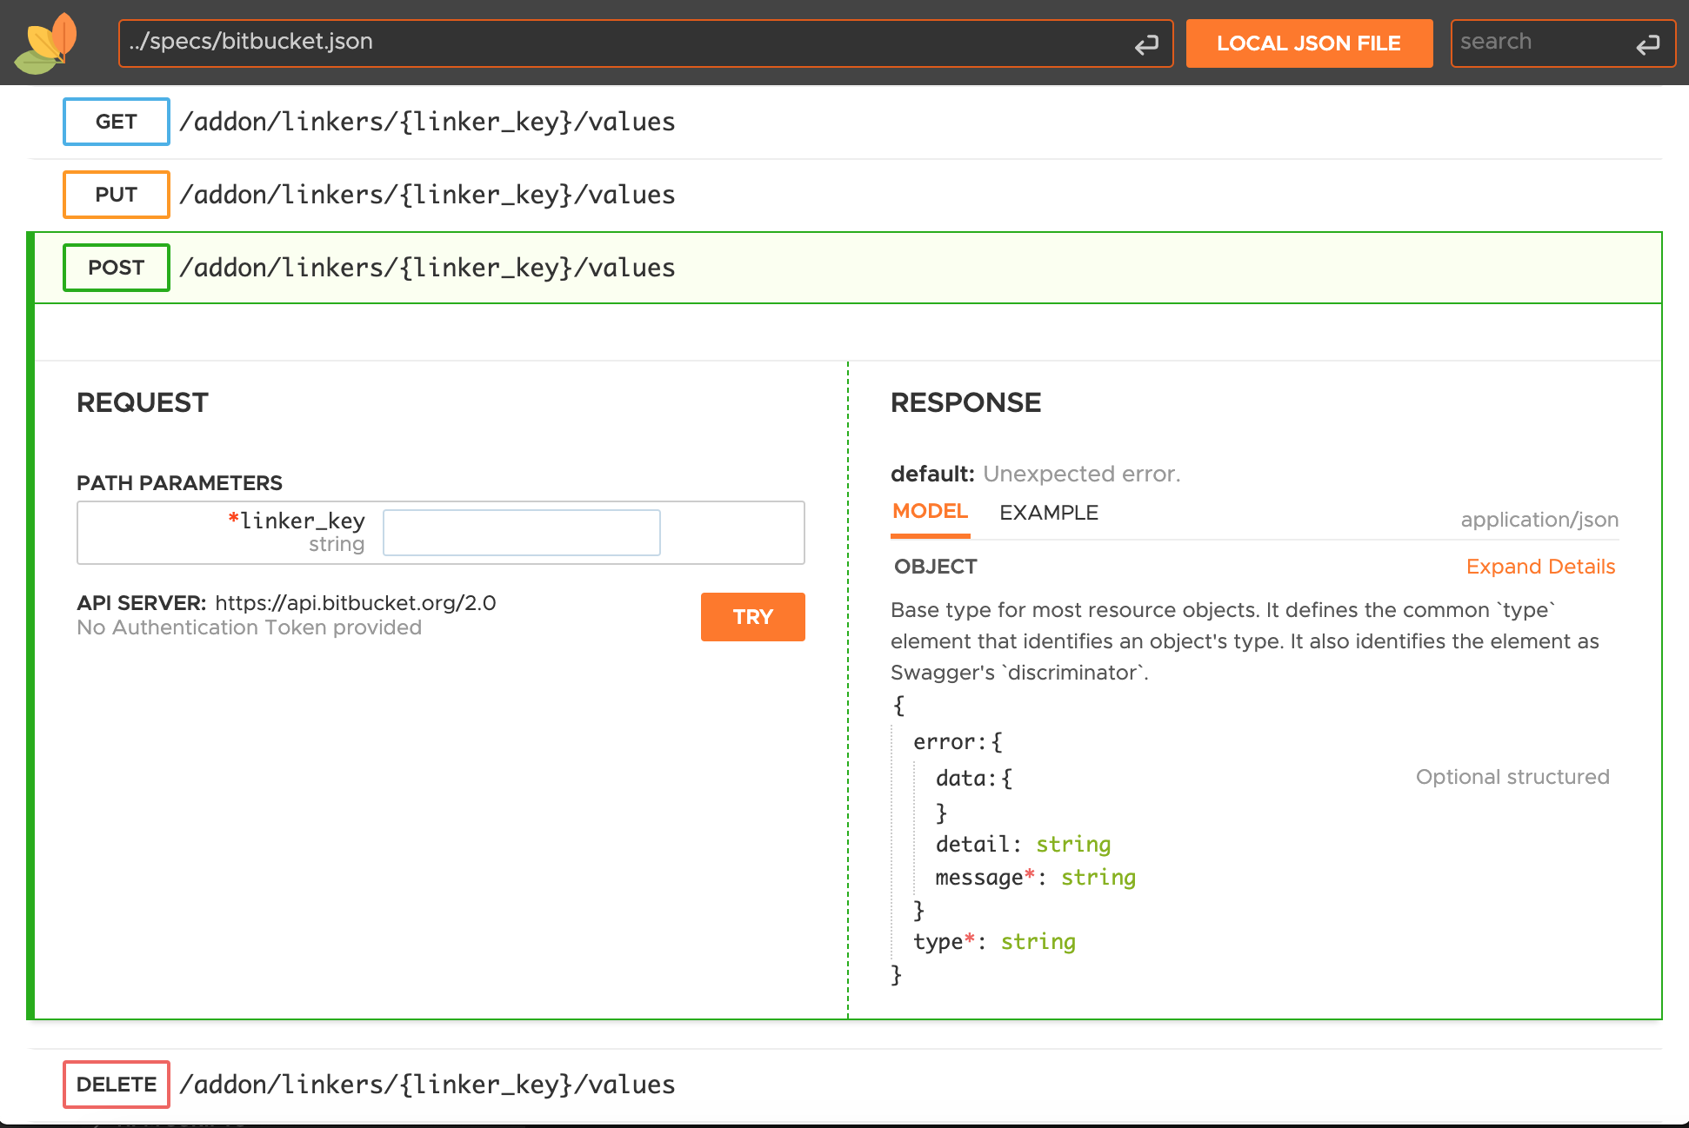This screenshot has height=1128, width=1689.
Task: Click the POST method badge
Action: pyautogui.click(x=116, y=268)
